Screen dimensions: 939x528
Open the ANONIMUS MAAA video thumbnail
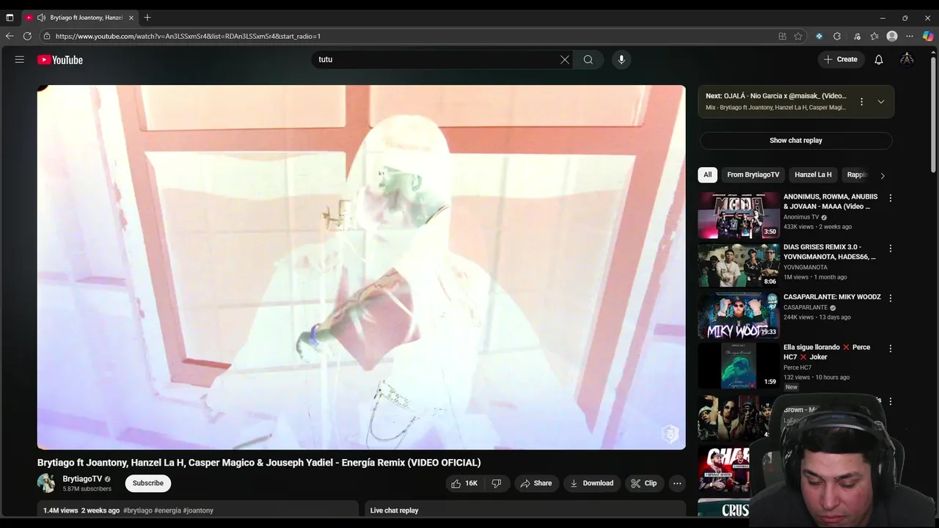[739, 216]
